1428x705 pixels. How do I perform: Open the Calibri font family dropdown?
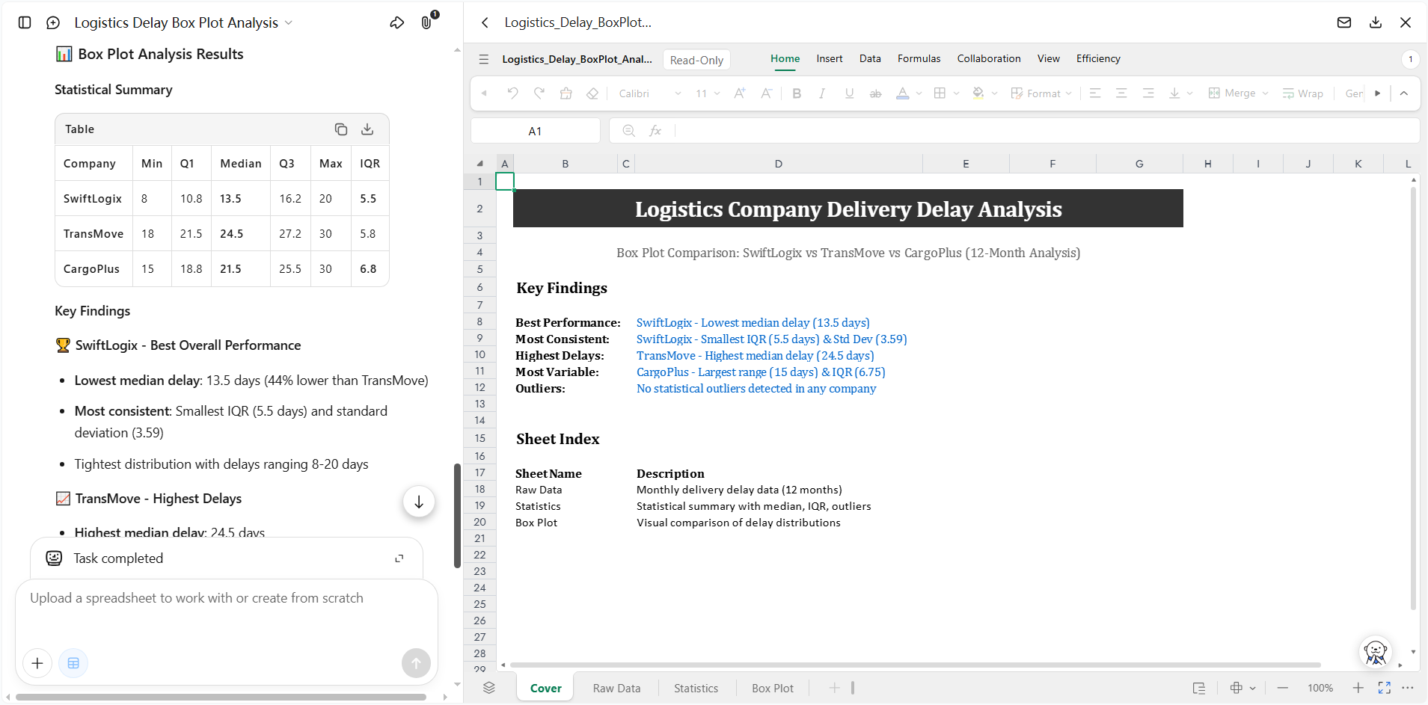(650, 93)
